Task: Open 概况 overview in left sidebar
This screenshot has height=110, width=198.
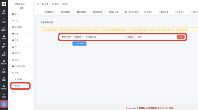Action: (x=4, y=12)
